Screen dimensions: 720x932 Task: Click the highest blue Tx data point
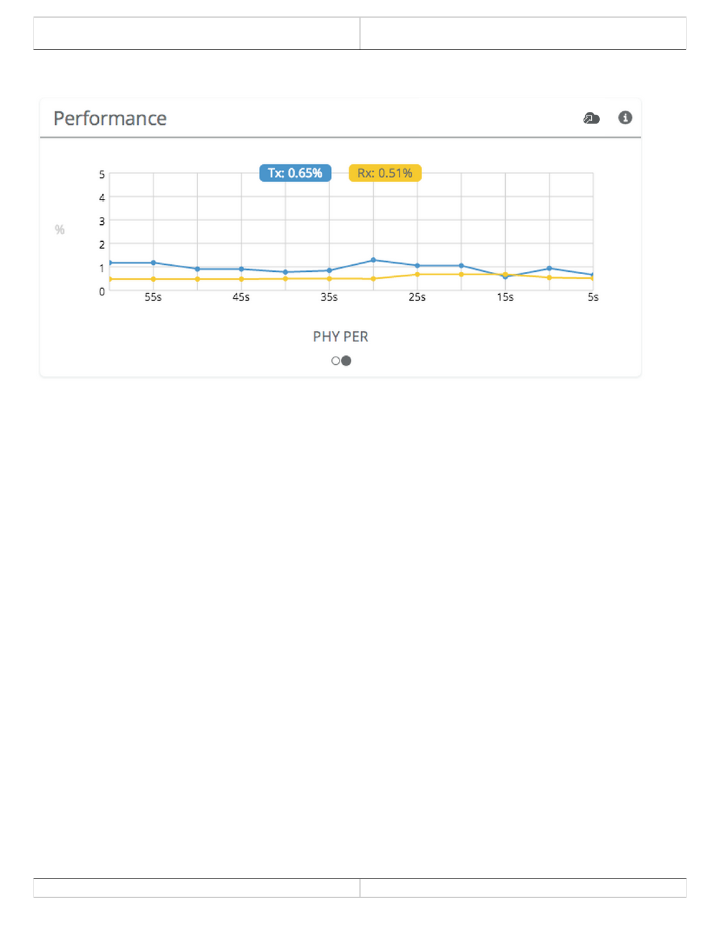(x=374, y=260)
